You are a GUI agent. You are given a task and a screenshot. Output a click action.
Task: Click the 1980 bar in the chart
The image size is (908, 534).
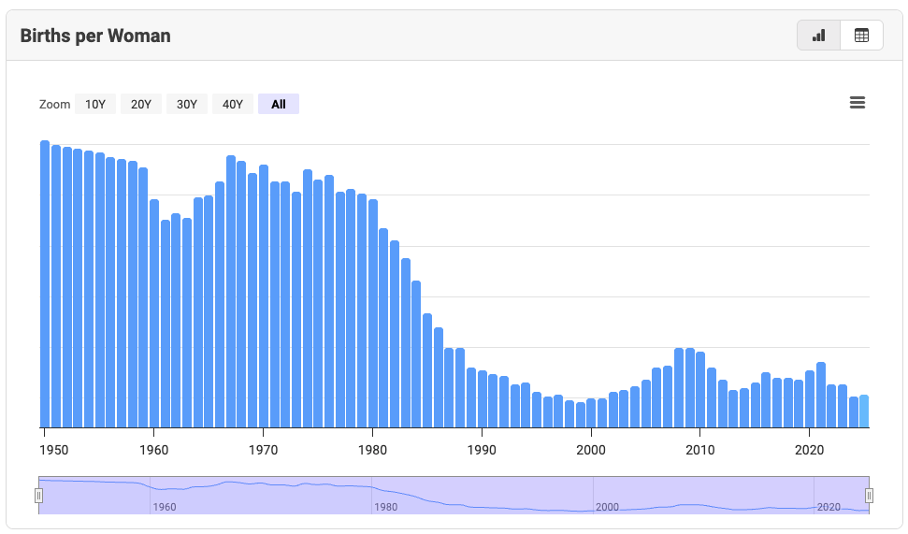click(373, 314)
